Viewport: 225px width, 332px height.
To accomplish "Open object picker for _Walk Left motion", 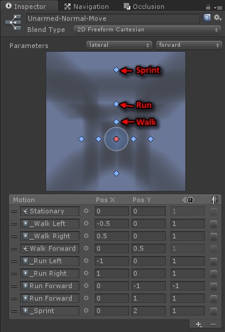I will click(86, 224).
